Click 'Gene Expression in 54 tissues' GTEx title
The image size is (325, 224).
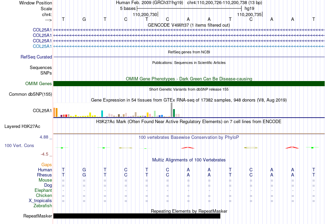point(189,100)
